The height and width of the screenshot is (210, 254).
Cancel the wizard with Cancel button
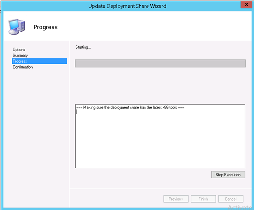(x=230, y=199)
